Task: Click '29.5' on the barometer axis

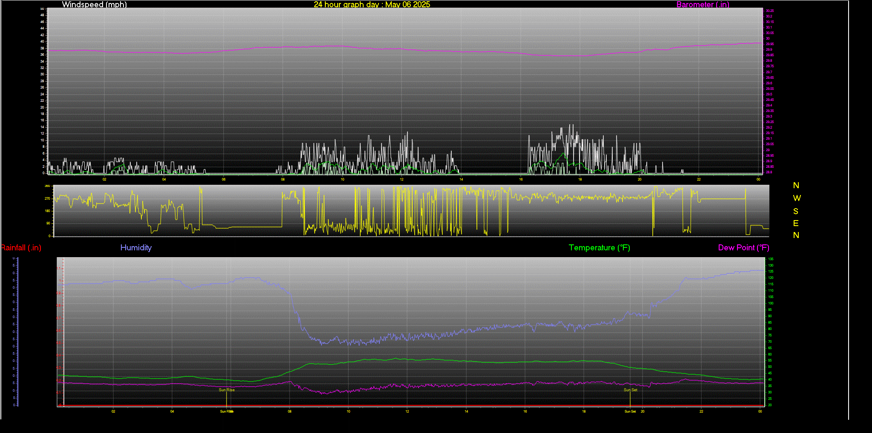Action: (769, 94)
